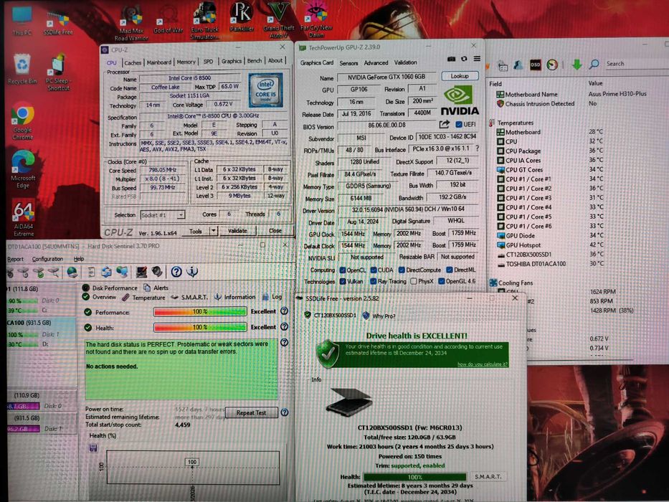Toggle the Ray Tracing checkbox
Screen dimensions: 669x502
pyautogui.click(x=374, y=281)
